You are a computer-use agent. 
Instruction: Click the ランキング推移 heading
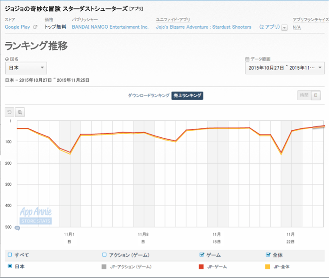tap(36, 46)
